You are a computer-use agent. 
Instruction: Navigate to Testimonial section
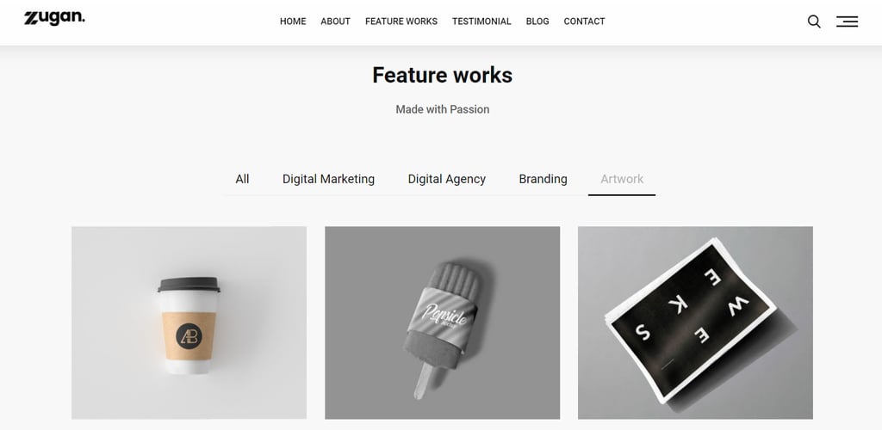coord(481,21)
